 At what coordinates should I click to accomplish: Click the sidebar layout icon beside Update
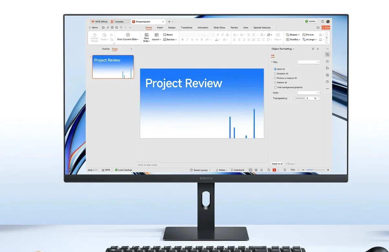click(322, 21)
